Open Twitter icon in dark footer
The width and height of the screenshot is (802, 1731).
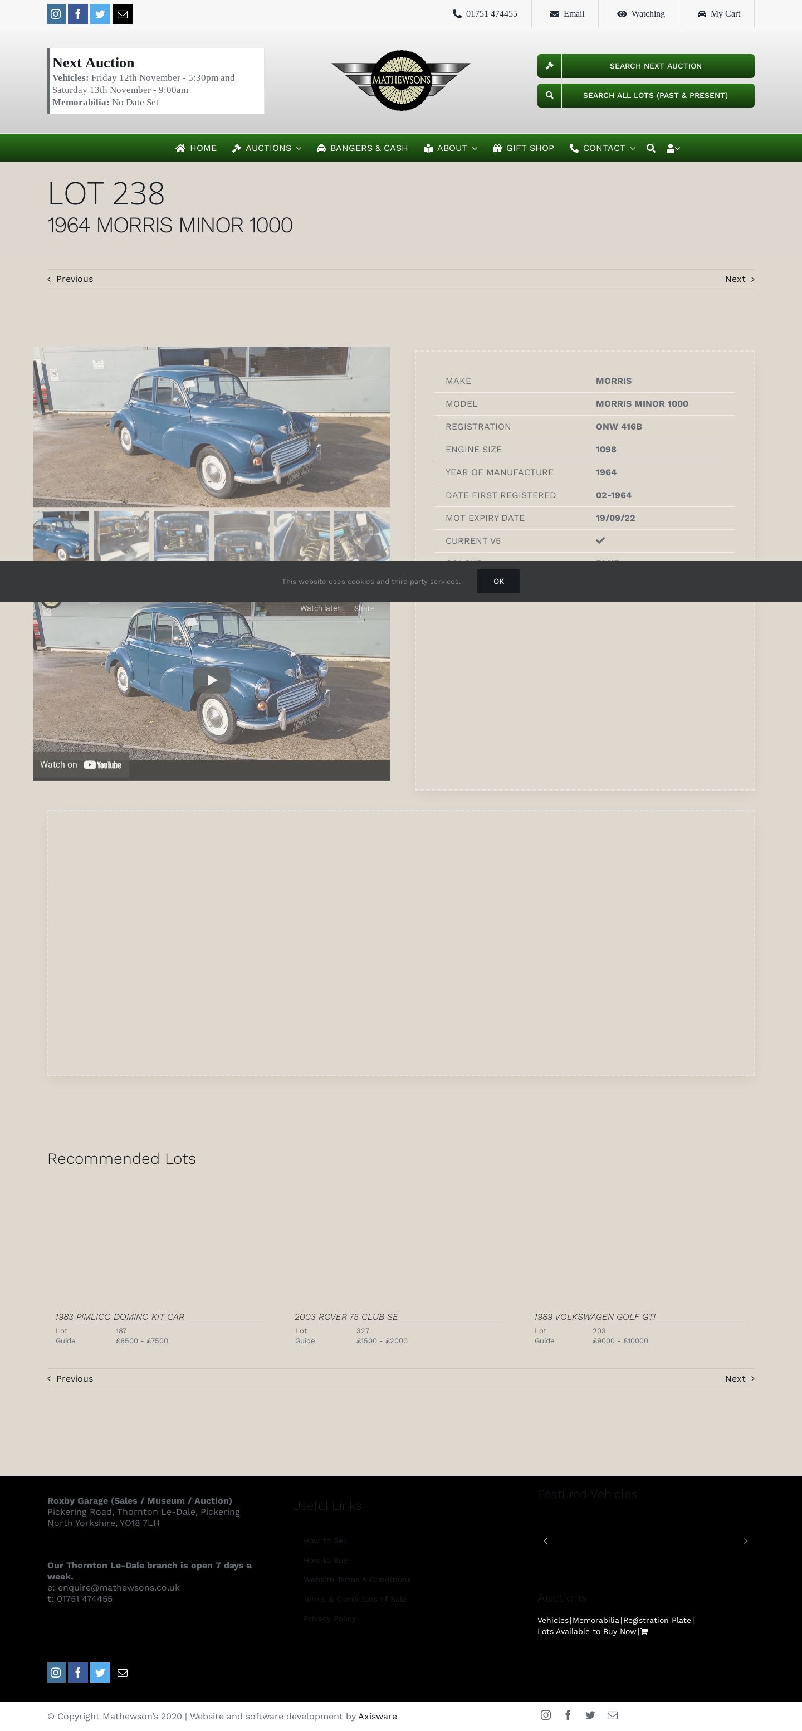pyautogui.click(x=100, y=1673)
